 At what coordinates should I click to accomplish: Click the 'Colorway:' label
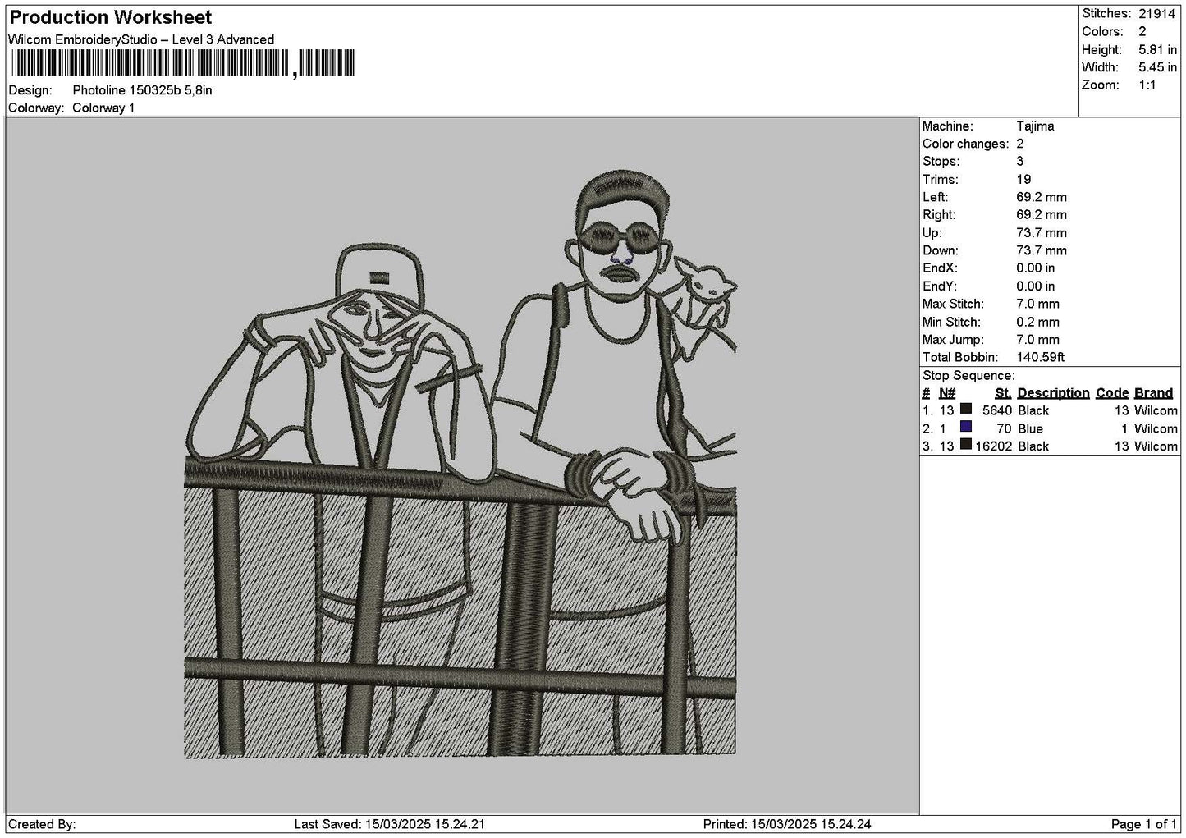[37, 108]
